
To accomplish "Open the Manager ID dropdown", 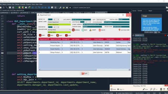I will (56, 27).
